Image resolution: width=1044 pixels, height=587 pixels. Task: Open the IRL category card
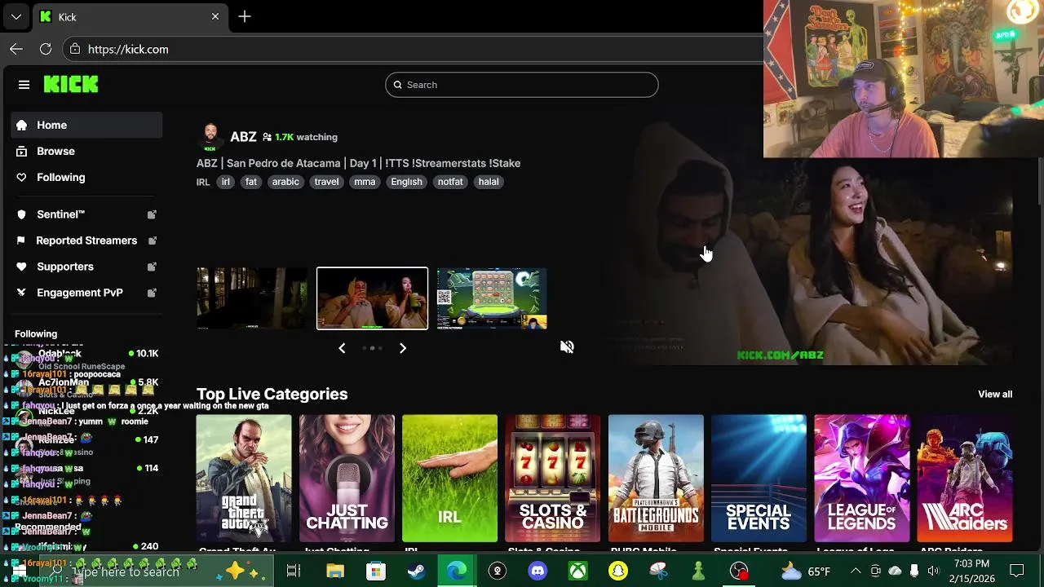pyautogui.click(x=449, y=479)
